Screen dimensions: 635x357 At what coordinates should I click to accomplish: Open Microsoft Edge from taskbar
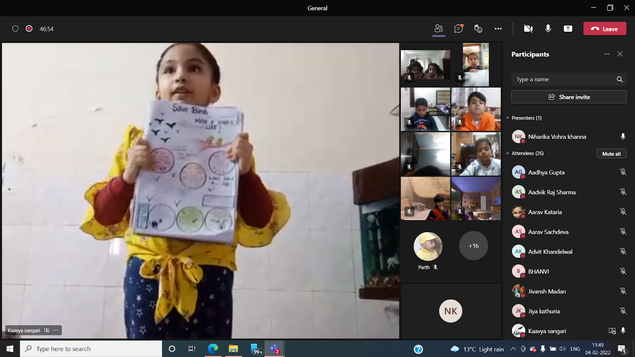point(213,349)
